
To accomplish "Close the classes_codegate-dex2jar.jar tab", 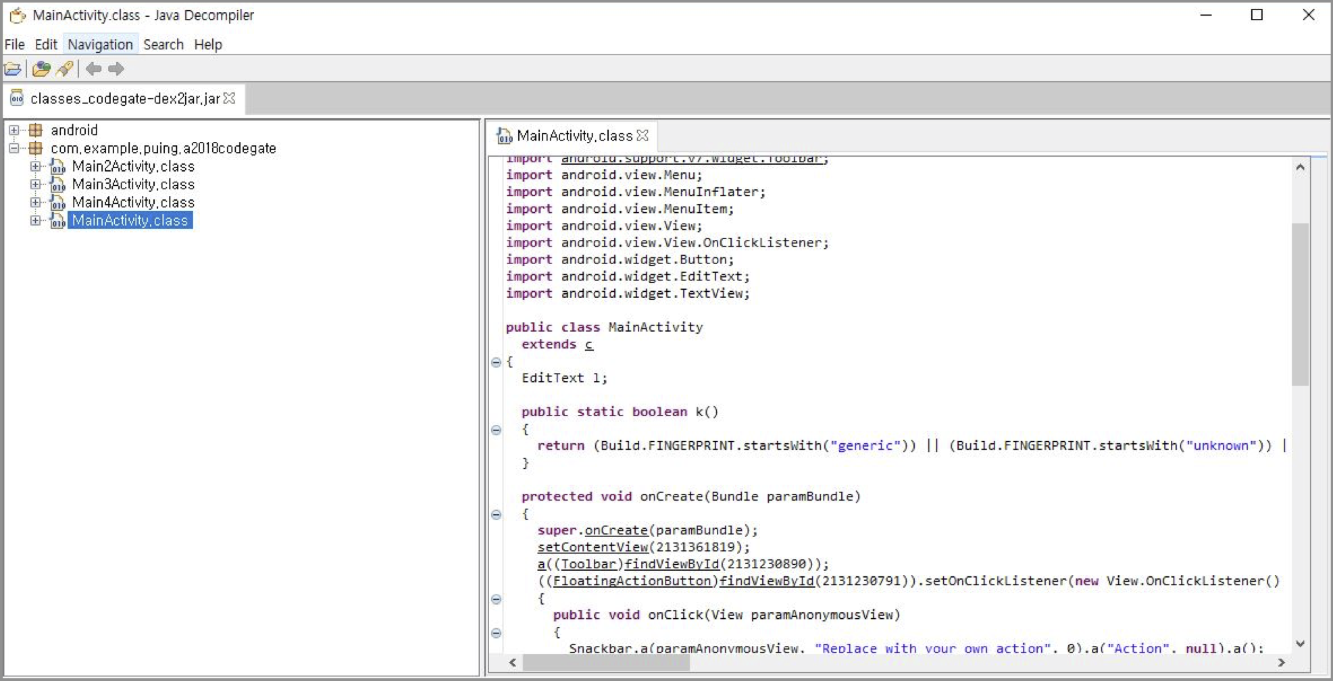I will (x=230, y=99).
